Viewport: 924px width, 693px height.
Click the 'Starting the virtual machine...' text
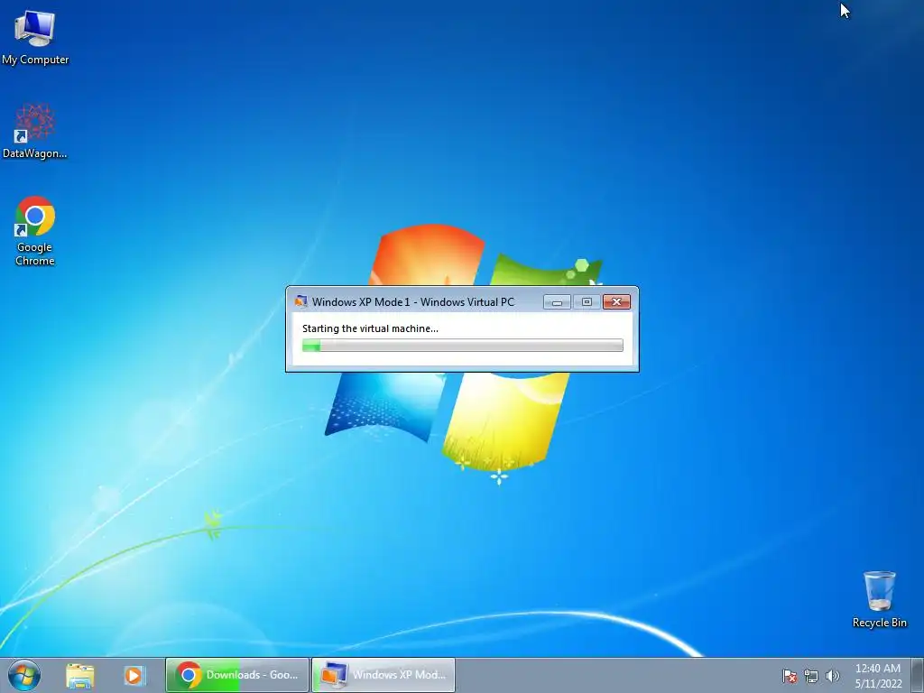point(370,328)
